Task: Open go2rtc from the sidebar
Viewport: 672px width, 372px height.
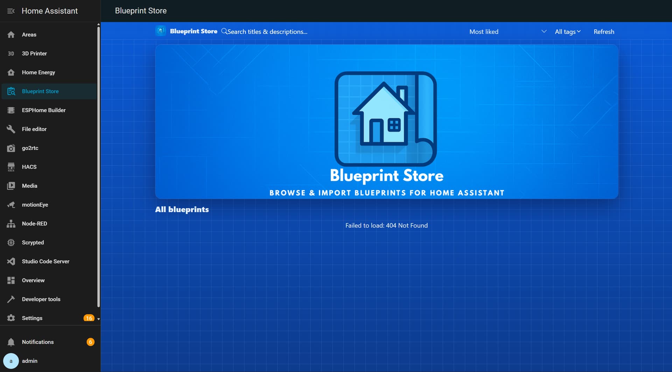Action: coord(49,148)
